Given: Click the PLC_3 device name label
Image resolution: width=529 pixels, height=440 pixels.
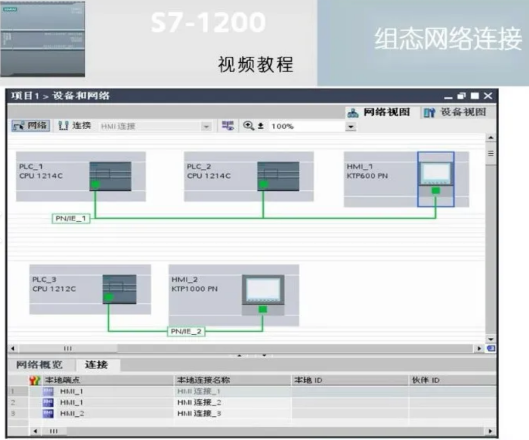Looking at the screenshot, I should (x=44, y=279).
